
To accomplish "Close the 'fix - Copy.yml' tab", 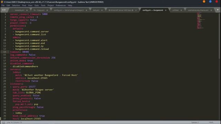I will point(47,10).
